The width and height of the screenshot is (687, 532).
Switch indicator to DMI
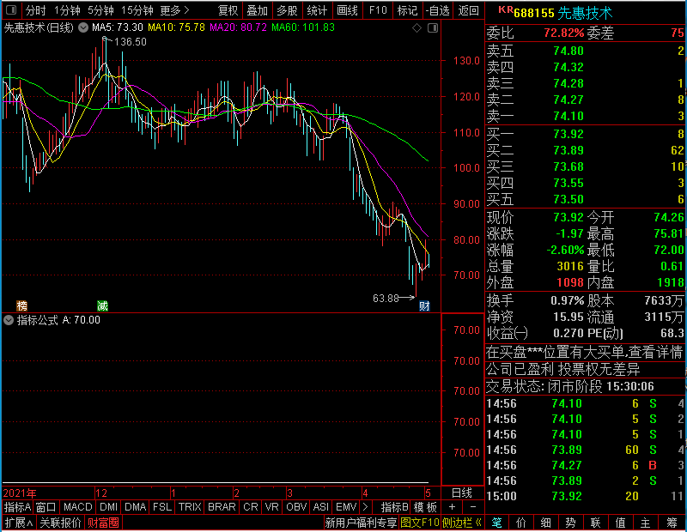pos(108,507)
